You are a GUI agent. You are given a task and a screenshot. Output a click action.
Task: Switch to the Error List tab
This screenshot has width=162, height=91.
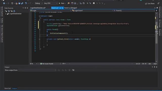pyautogui.click(x=8, y=88)
